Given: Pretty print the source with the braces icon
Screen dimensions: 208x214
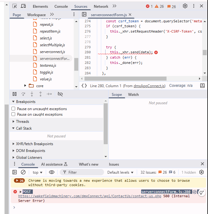Looking at the screenshot, I should (x=84, y=86).
